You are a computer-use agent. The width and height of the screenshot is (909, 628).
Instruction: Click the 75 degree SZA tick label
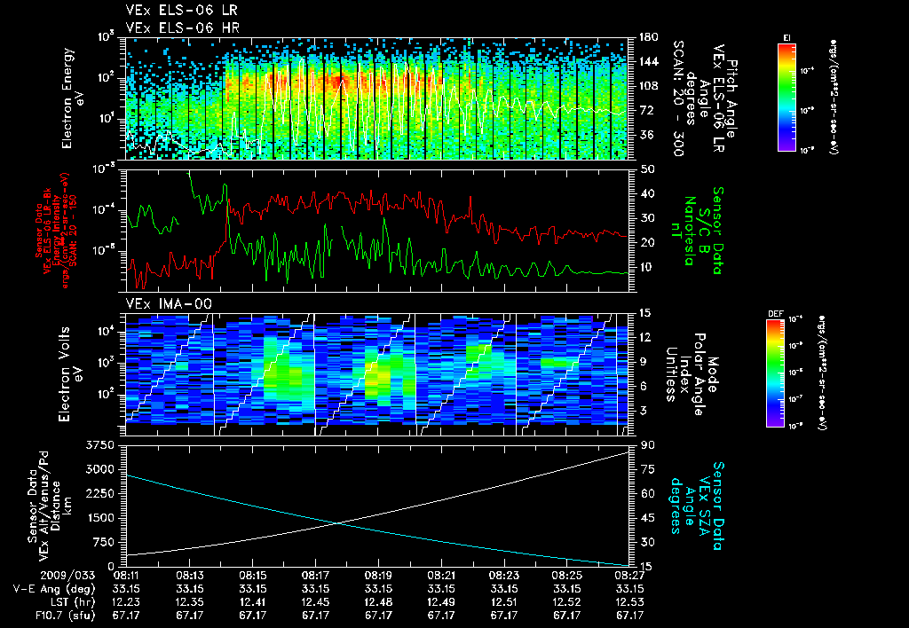(648, 469)
